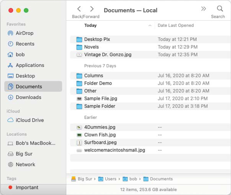The image size is (231, 195).
Task: Click 'Today at 12:29 PM' date cell
Action: tap(177, 47)
